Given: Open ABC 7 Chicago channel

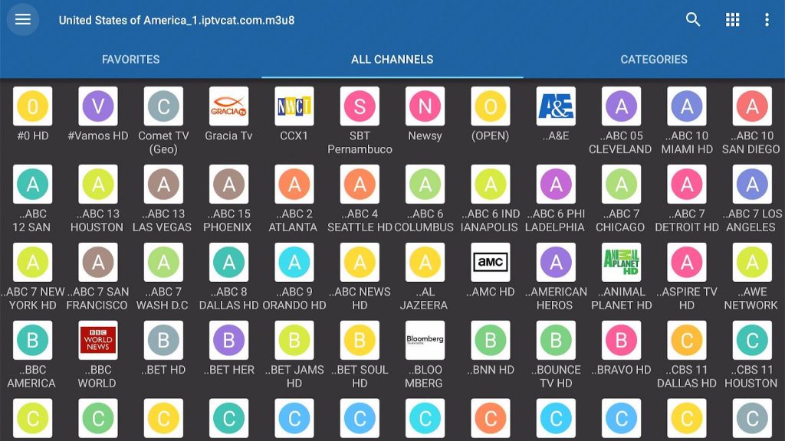Looking at the screenshot, I should tap(621, 185).
